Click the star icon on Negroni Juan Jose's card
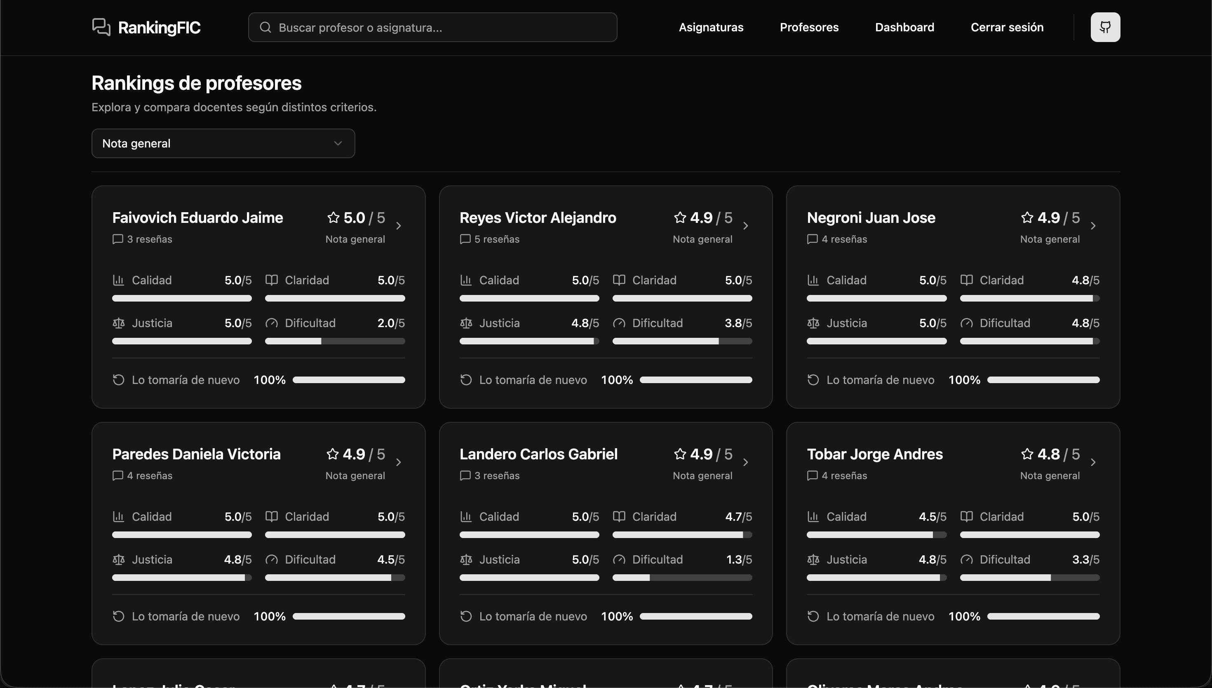The image size is (1212, 688). pos(1027,218)
